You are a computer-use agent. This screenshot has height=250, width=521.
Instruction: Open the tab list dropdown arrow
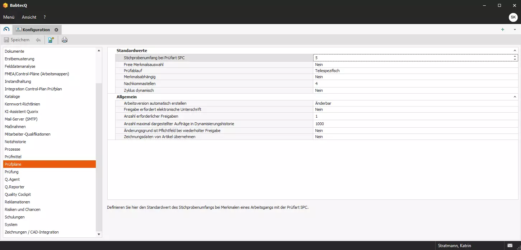coord(515,30)
